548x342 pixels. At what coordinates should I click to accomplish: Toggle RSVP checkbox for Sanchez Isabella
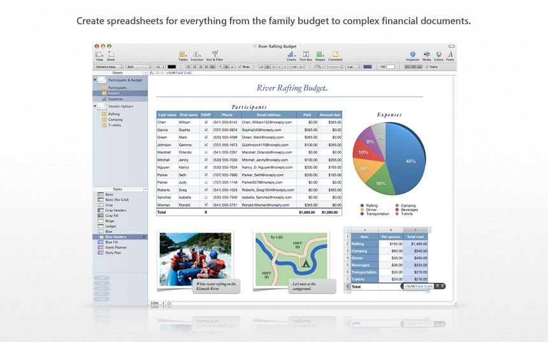pyautogui.click(x=206, y=197)
